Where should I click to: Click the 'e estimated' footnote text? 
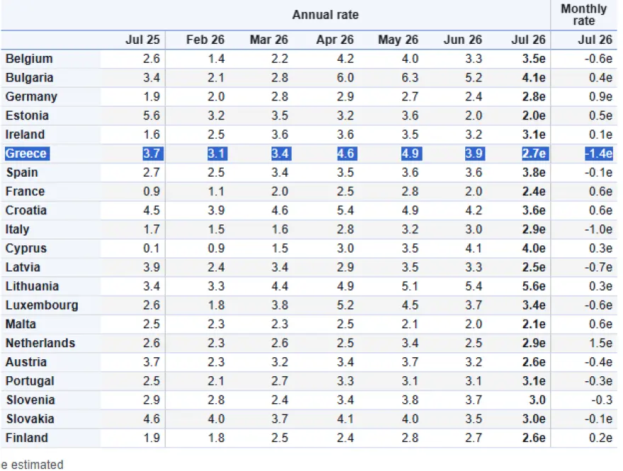(32, 465)
